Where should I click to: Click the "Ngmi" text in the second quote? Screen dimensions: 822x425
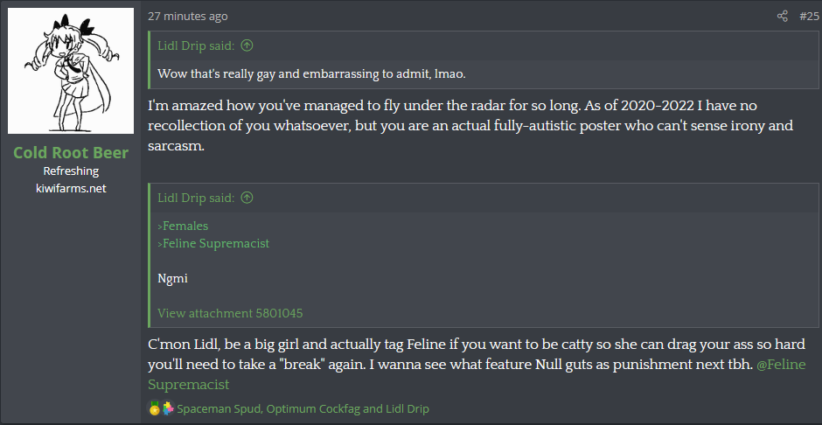click(x=172, y=278)
